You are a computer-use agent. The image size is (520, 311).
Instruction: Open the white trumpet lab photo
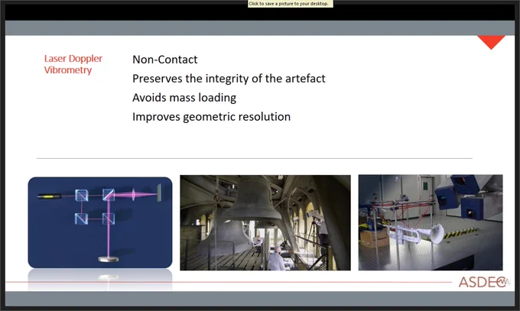(431, 222)
